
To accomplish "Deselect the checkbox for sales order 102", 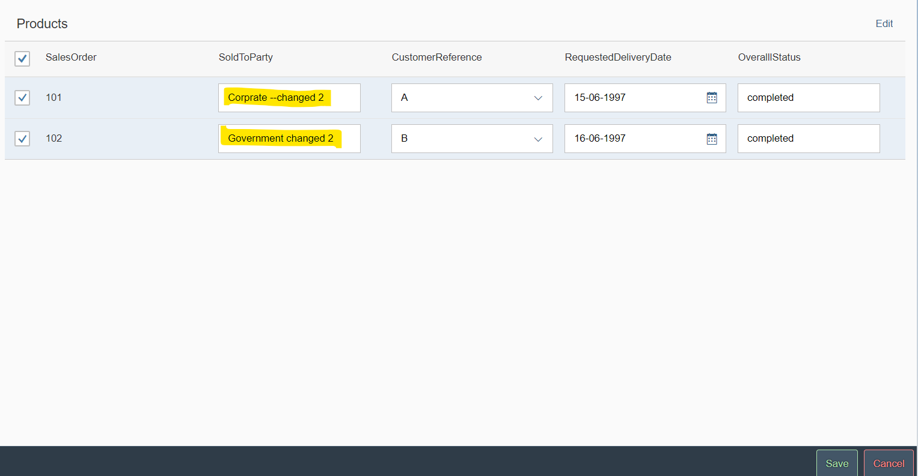I will tap(22, 138).
